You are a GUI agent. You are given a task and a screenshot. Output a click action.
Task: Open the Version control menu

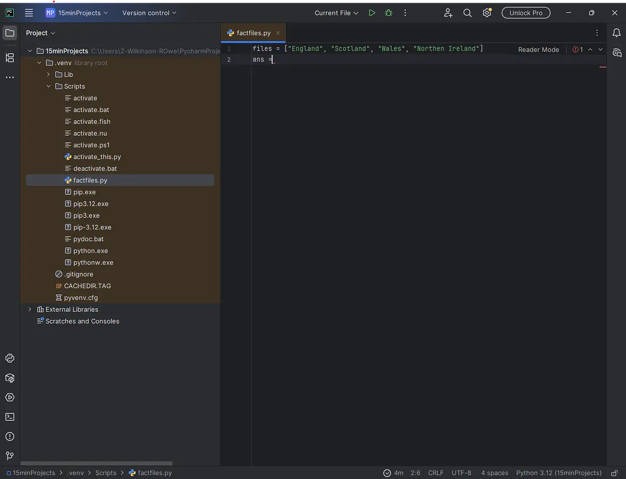point(149,13)
